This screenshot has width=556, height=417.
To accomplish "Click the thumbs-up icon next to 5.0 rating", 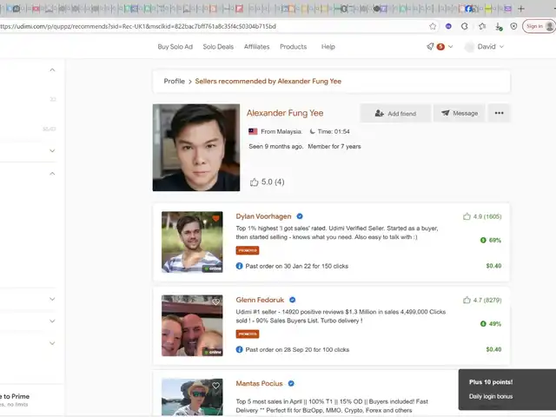I will [254, 182].
